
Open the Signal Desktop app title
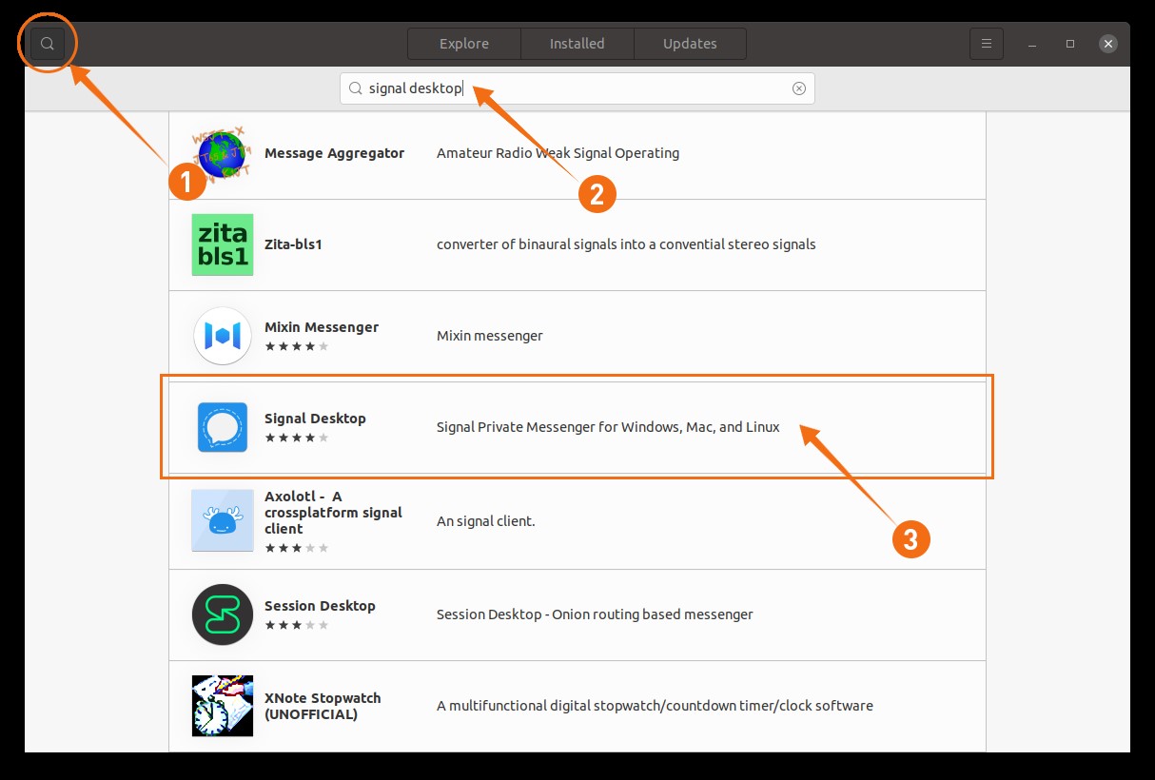[x=315, y=419]
